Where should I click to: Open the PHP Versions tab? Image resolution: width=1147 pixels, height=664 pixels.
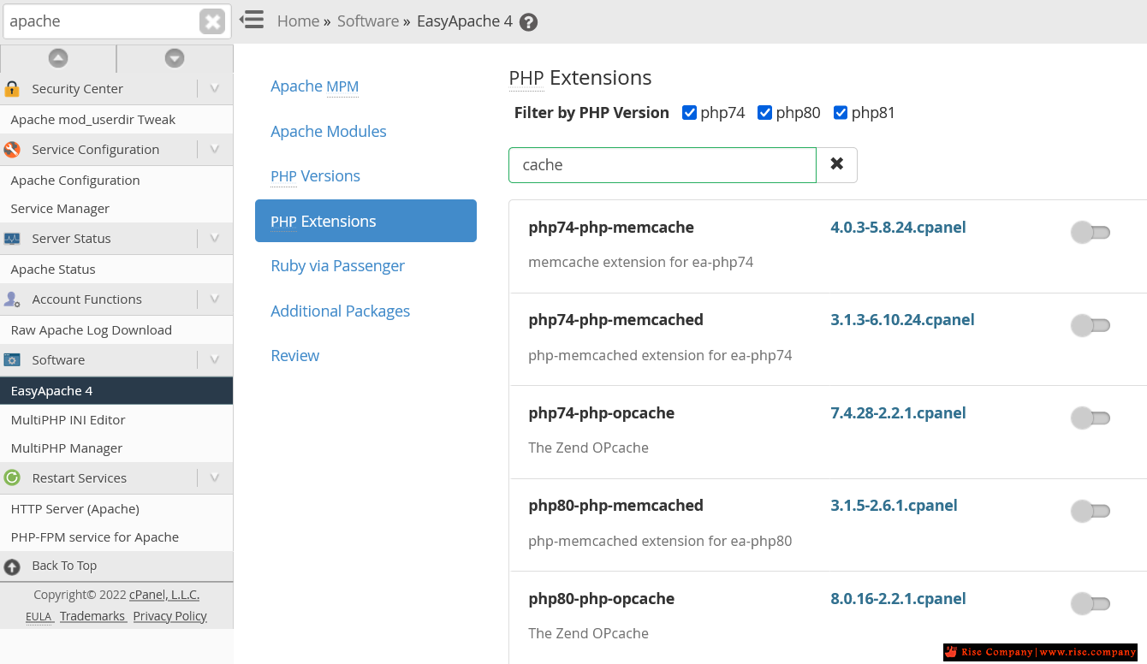315,176
